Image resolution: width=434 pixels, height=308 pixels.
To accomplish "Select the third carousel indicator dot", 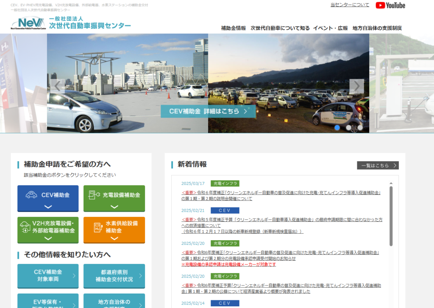I will [360, 128].
